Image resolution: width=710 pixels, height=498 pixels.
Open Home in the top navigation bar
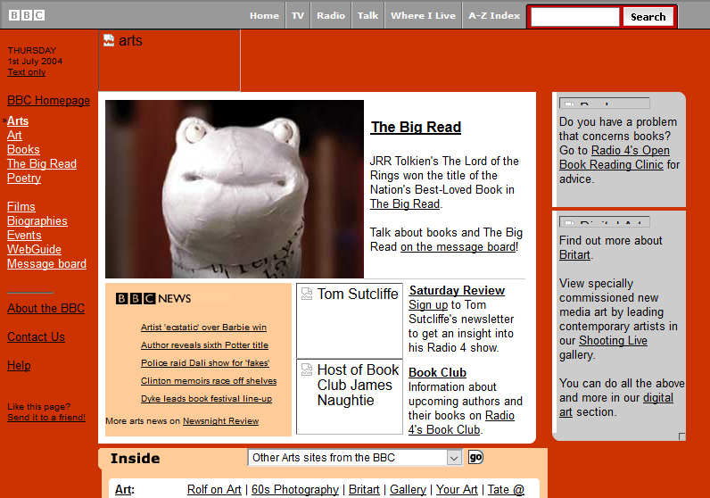tap(264, 15)
